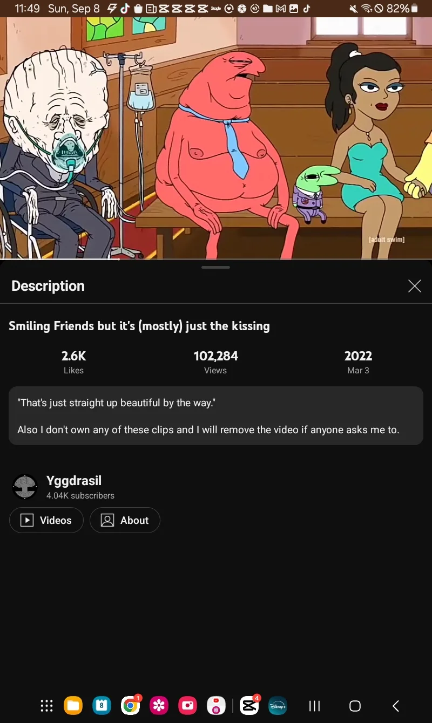Screen dimensions: 432x723
Task: Tap the home navigation button
Action: (355, 706)
